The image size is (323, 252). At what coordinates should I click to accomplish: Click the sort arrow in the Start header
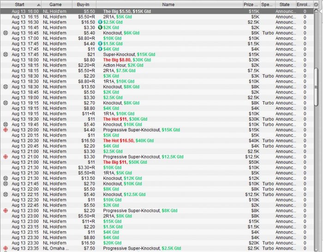[x=38, y=5]
